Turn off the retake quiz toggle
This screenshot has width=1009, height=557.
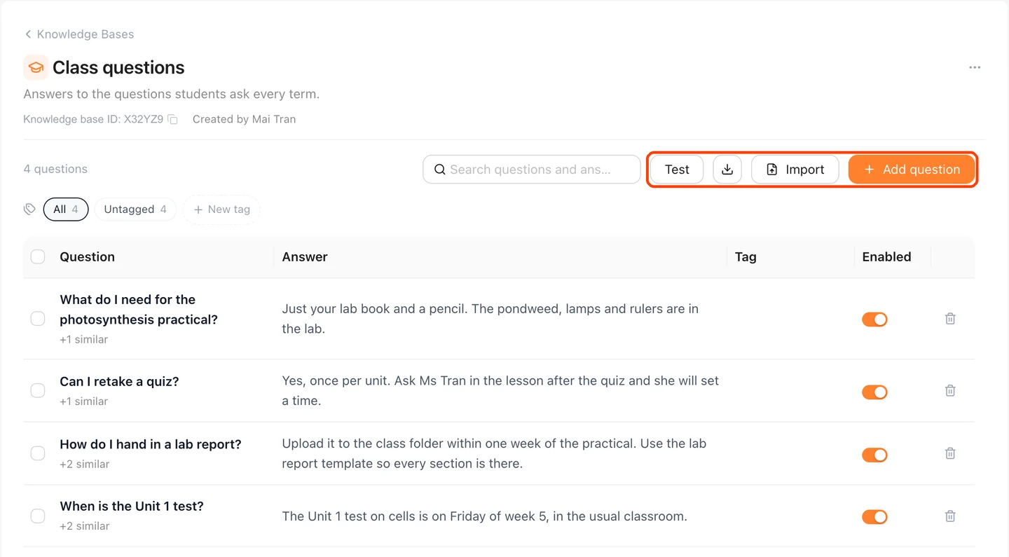pyautogui.click(x=874, y=392)
